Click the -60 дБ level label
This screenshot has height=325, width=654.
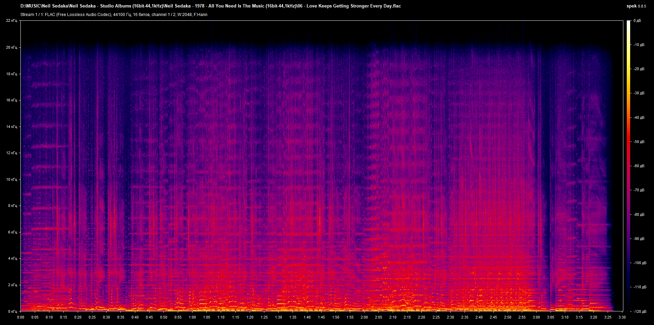[639, 166]
